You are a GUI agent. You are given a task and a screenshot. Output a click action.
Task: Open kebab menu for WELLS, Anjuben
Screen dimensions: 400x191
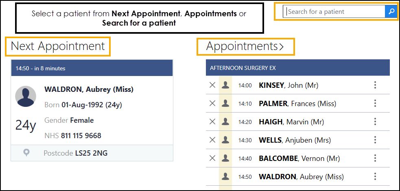(x=375, y=140)
